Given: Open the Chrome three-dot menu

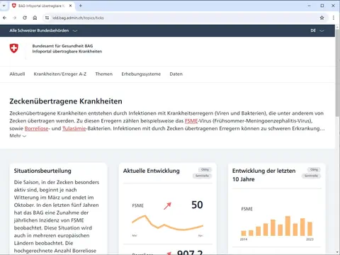Looking at the screenshot, I should click(x=334, y=18).
